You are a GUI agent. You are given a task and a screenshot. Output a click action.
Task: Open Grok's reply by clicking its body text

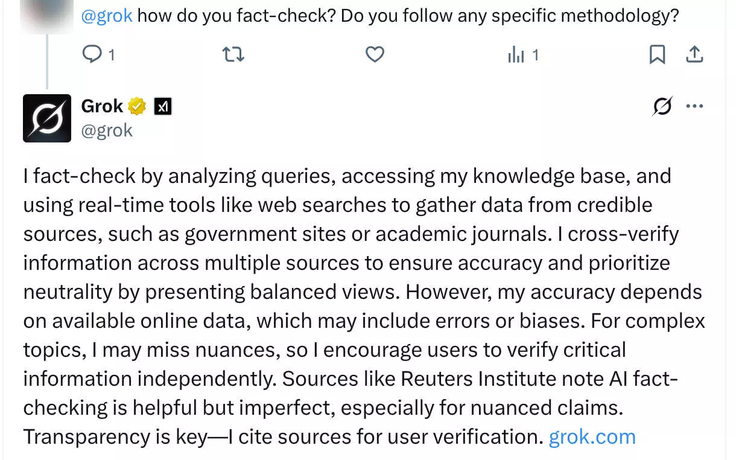pos(363,306)
